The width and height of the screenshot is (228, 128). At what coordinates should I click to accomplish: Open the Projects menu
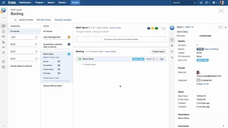click(x=40, y=2)
